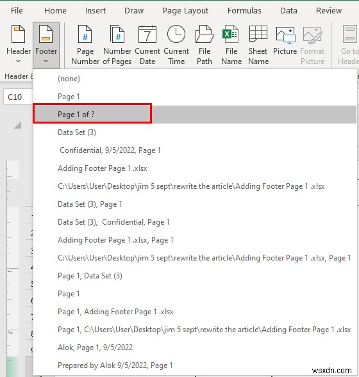
Task: Select 'Data Set (3), Confidential, Page 1' footer
Action: point(195,222)
